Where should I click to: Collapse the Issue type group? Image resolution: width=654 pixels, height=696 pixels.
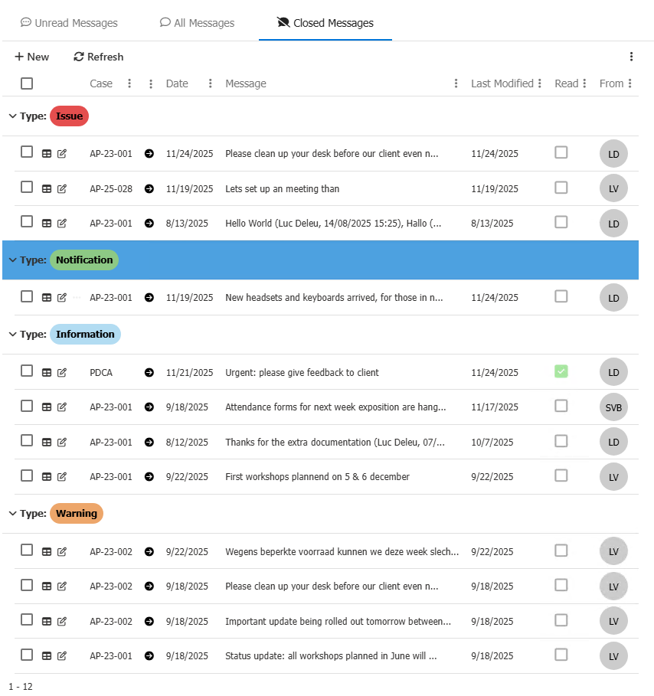13,116
